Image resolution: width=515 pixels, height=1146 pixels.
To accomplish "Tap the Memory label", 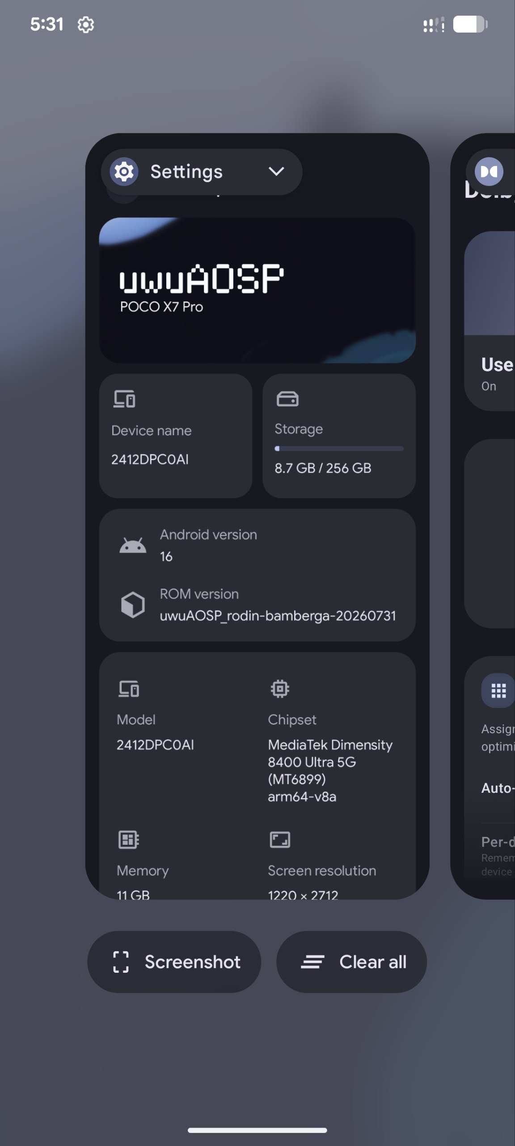I will 143,871.
